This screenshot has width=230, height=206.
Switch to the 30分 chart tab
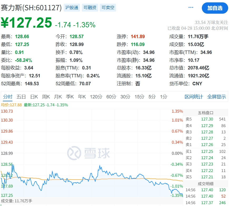[126, 97]
